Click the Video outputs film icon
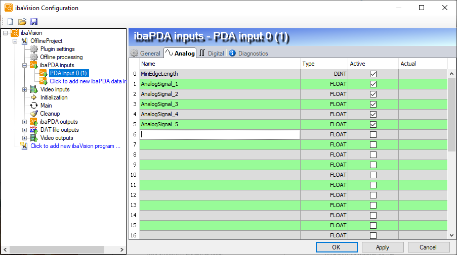The height and width of the screenshot is (255, 457). [34, 138]
